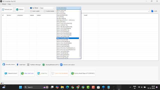Choose Pad Air [OPD2102] in list
The width and height of the screenshot is (160, 90).
[x=68, y=15]
